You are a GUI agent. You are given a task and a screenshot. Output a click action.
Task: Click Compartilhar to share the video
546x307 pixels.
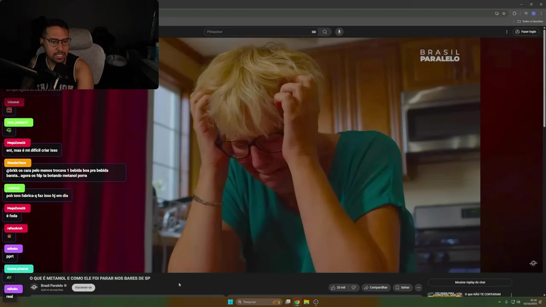(x=375, y=287)
